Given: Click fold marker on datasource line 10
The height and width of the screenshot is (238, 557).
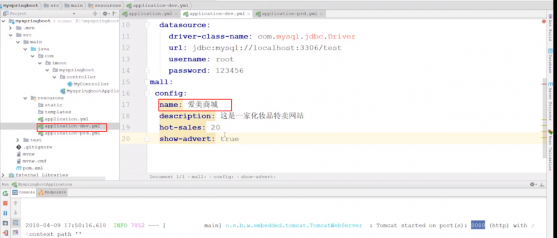Looking at the screenshot, I should [x=146, y=25].
